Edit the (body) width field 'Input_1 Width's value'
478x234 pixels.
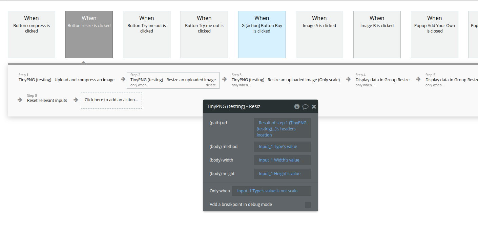point(283,160)
